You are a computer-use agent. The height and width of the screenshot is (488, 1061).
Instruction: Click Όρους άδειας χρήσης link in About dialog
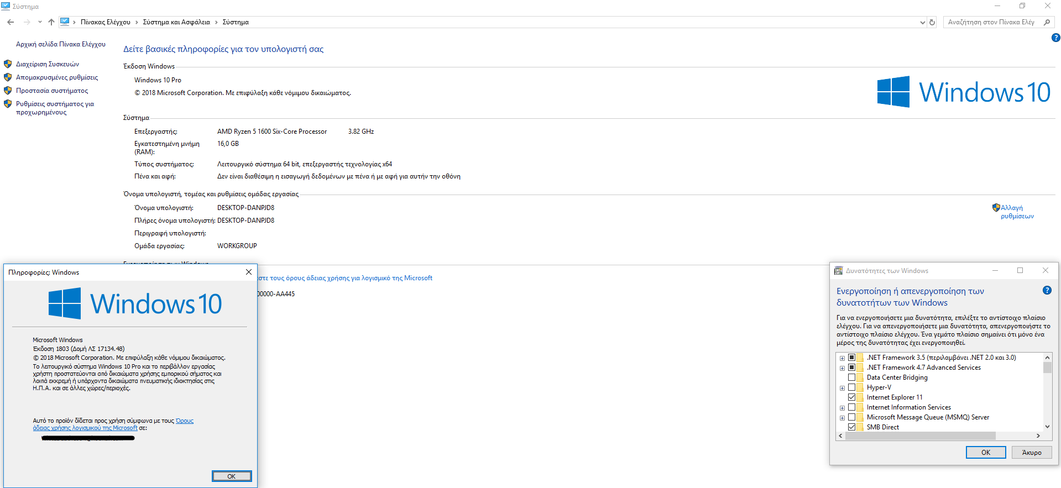[x=113, y=424]
